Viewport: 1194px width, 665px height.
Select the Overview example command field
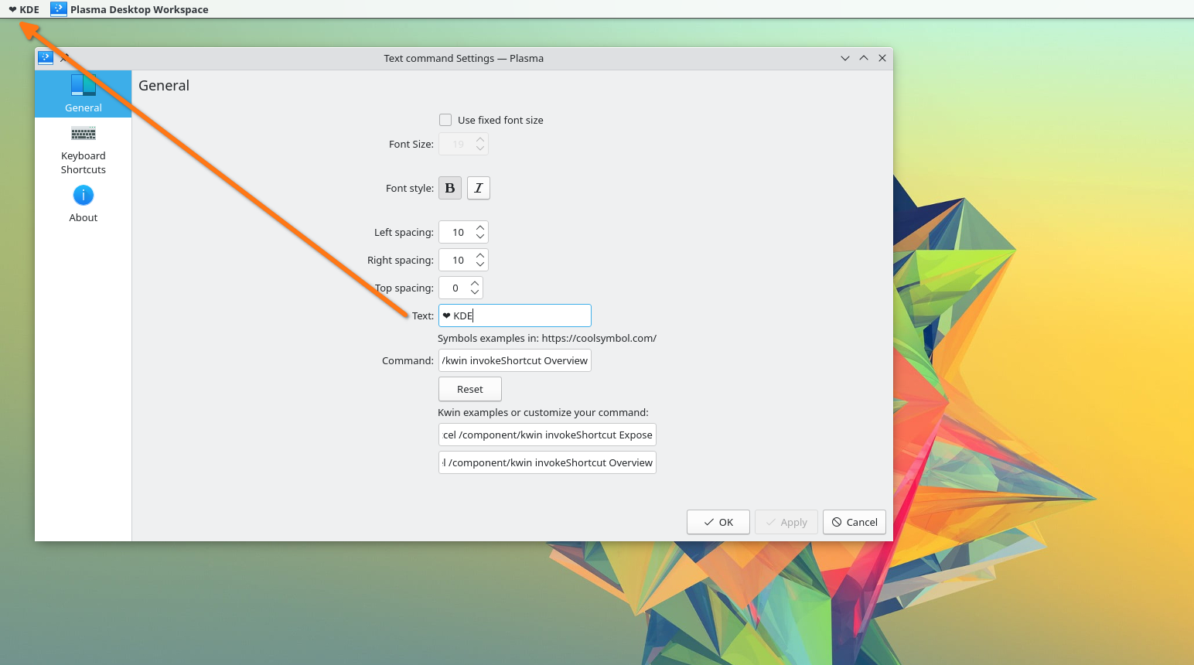pyautogui.click(x=548, y=462)
